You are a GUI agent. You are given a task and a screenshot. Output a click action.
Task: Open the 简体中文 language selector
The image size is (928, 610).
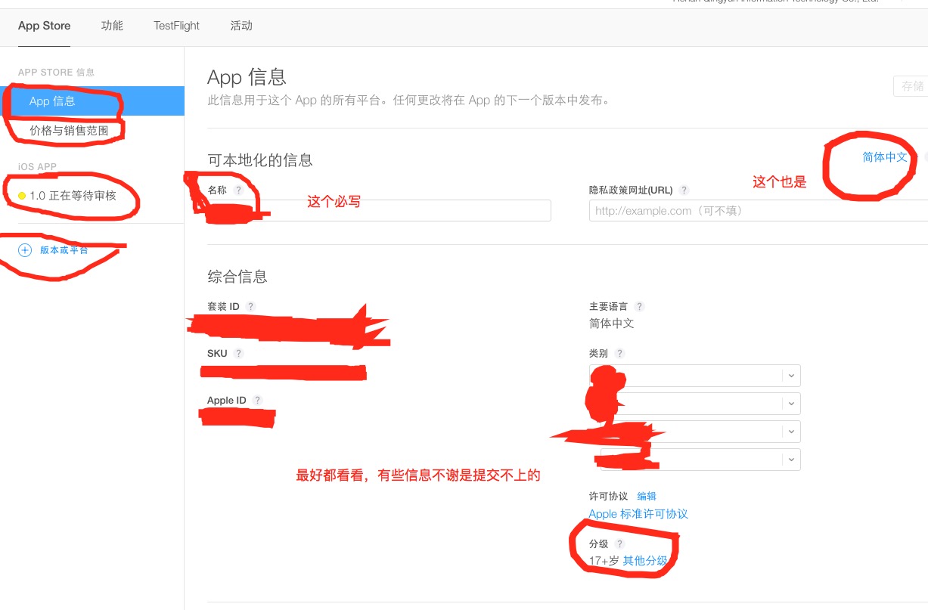tap(885, 157)
